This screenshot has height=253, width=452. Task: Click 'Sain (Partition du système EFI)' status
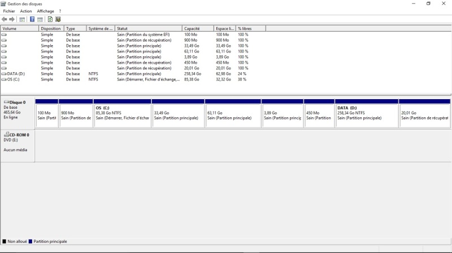[x=144, y=34]
